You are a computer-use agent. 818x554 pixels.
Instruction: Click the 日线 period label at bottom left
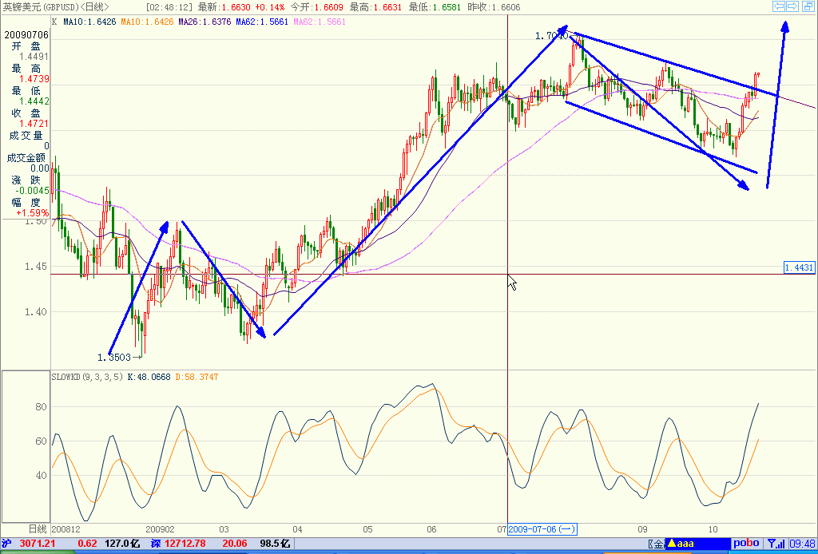click(38, 529)
